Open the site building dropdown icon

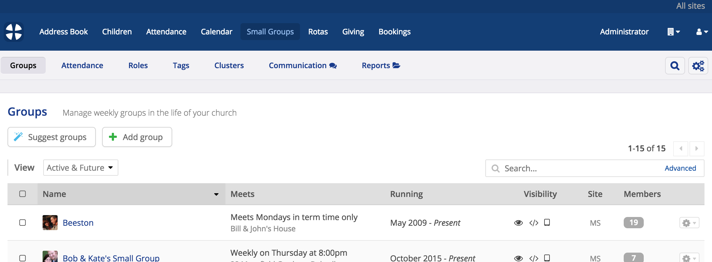[x=673, y=32]
